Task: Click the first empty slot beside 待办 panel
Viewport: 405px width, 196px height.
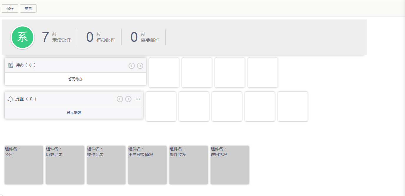Action: click(164, 73)
